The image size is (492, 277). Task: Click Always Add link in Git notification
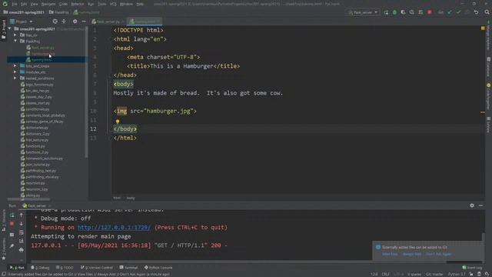[412, 254]
